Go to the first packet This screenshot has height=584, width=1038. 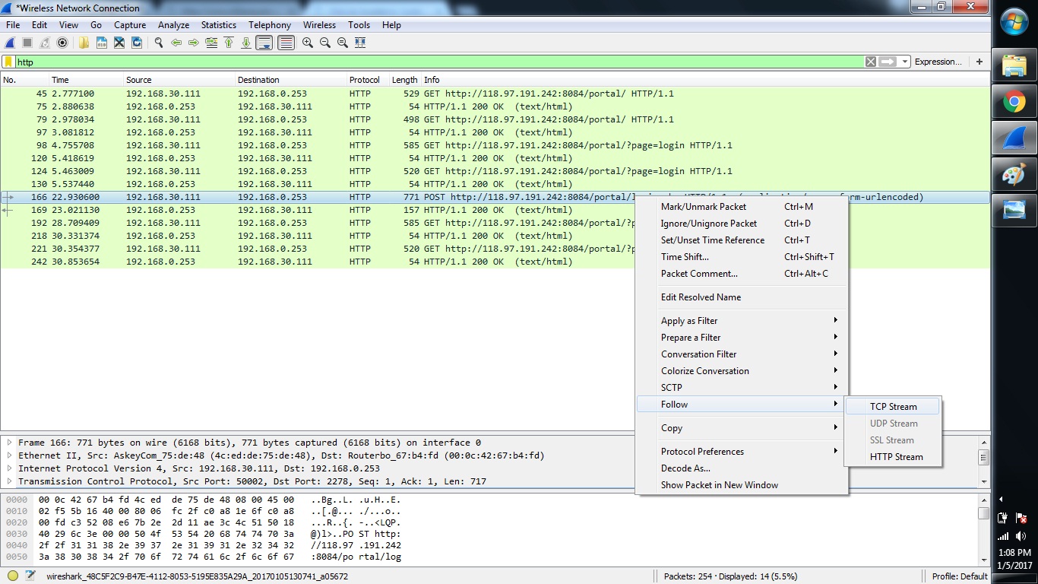pyautogui.click(x=229, y=43)
